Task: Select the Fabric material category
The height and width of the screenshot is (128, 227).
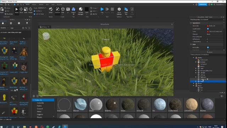Action: tap(39, 106)
